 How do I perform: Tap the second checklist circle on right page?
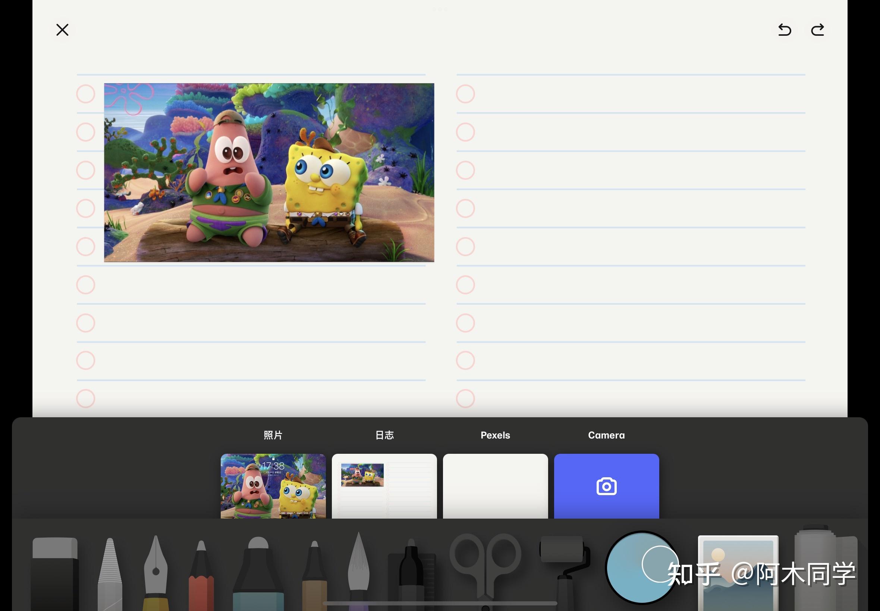tap(465, 132)
